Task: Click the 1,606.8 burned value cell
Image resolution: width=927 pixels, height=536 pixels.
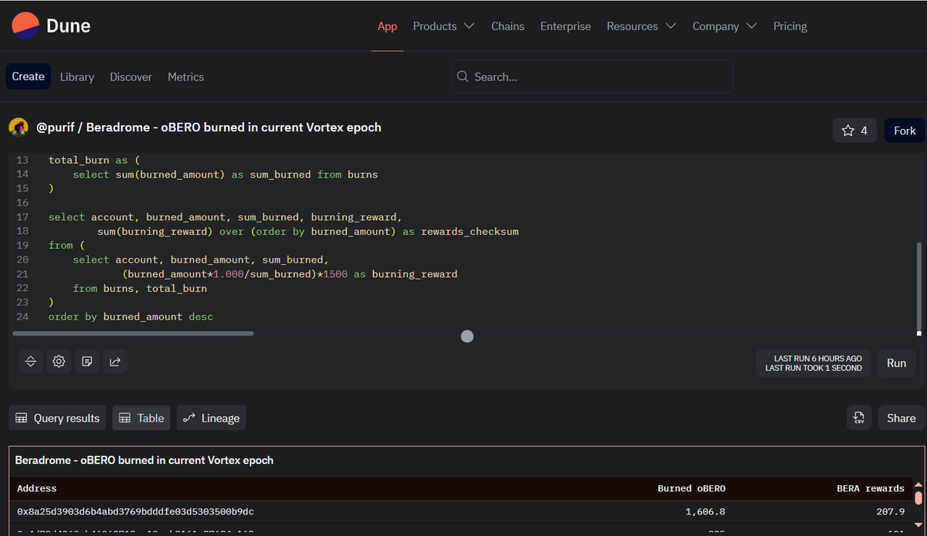Action: (x=705, y=512)
